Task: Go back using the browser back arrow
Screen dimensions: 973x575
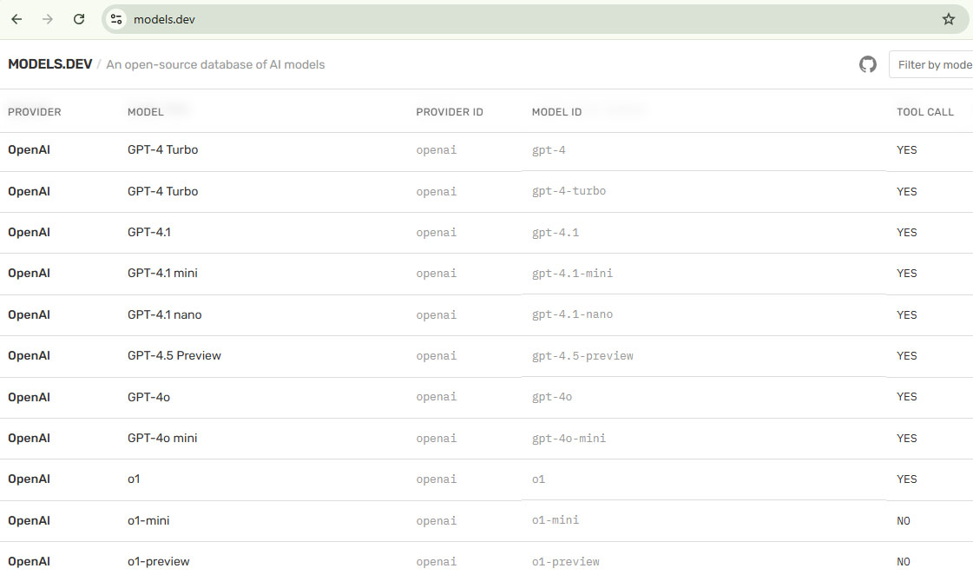Action: (x=16, y=19)
